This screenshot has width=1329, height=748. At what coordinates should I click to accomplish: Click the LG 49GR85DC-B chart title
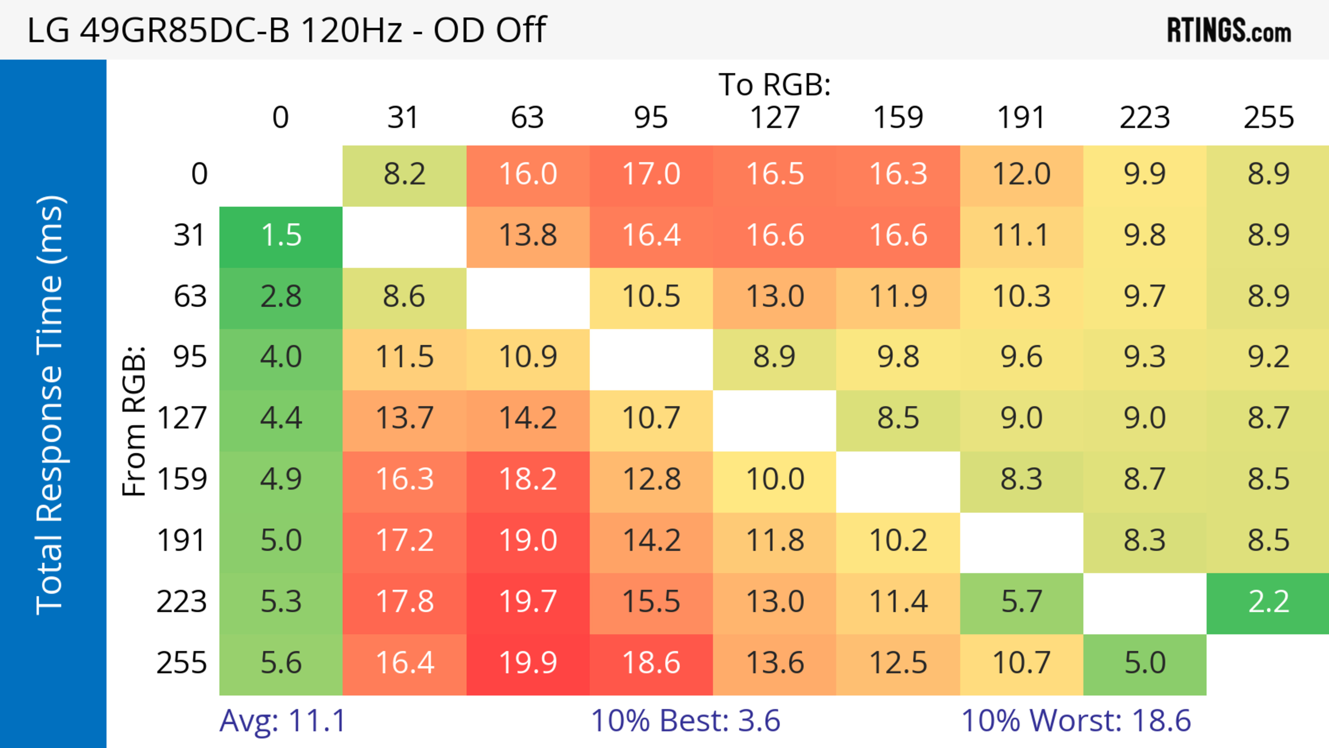click(286, 30)
